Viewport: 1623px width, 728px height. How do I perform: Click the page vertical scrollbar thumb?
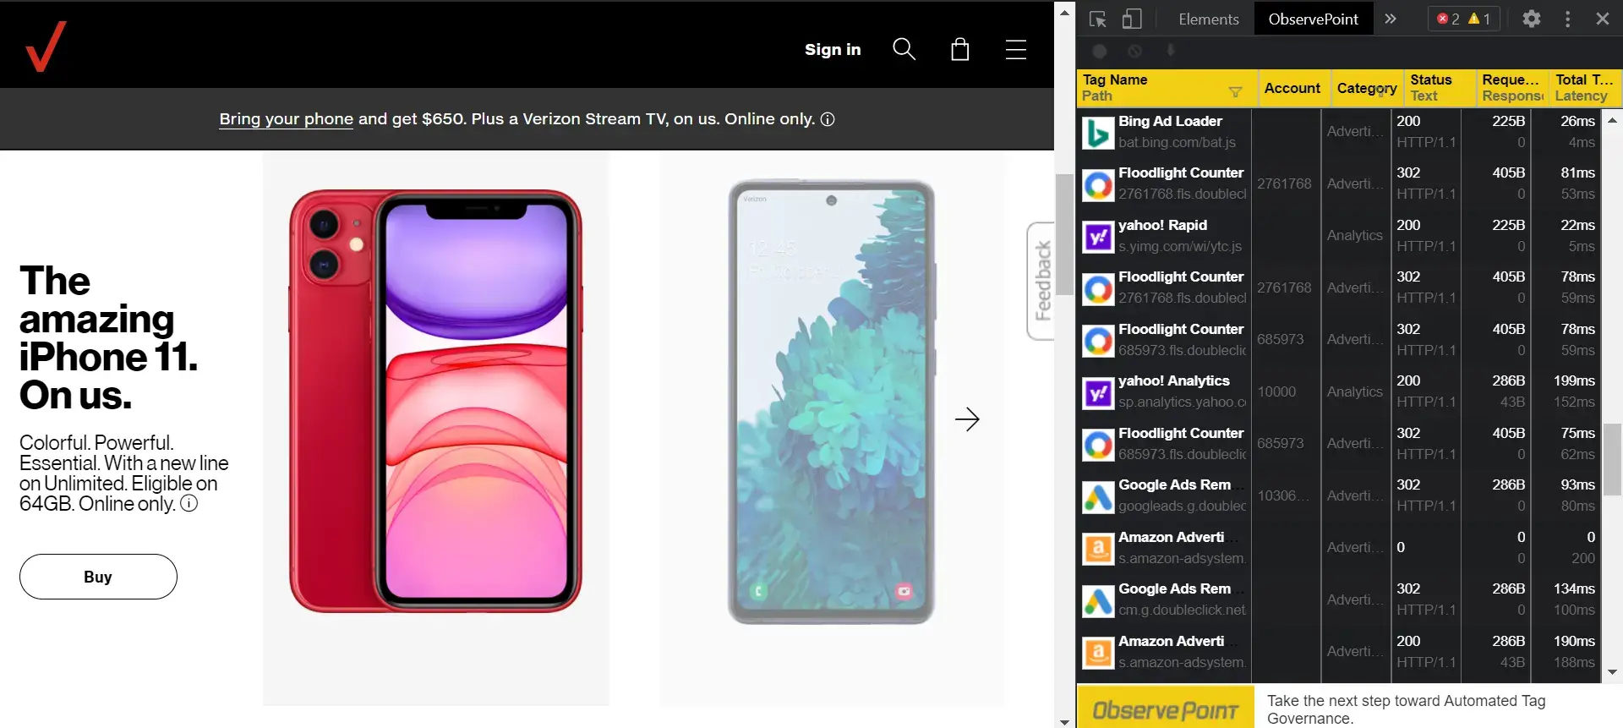pyautogui.click(x=1064, y=234)
